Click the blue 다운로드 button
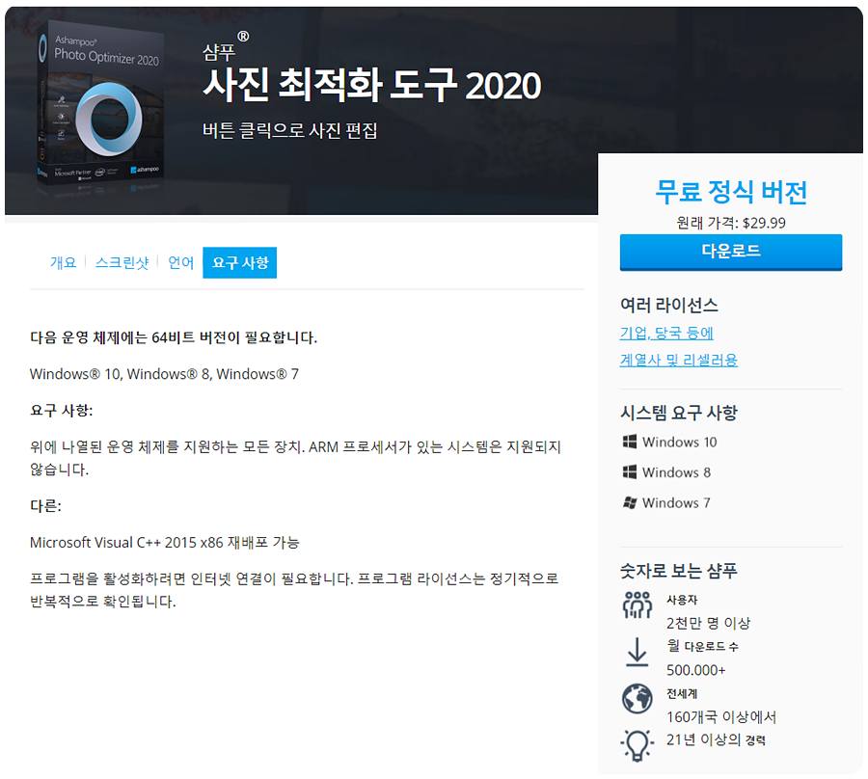The image size is (868, 779). tap(731, 252)
